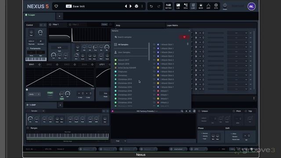Close the Samples browser popup
281x158 pixels.
tap(189, 31)
